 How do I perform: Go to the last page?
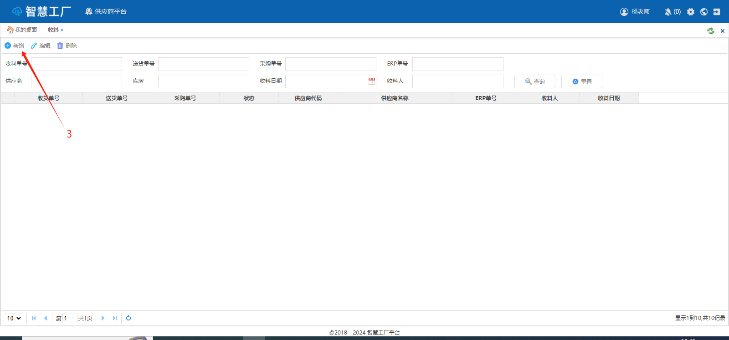[115, 318]
